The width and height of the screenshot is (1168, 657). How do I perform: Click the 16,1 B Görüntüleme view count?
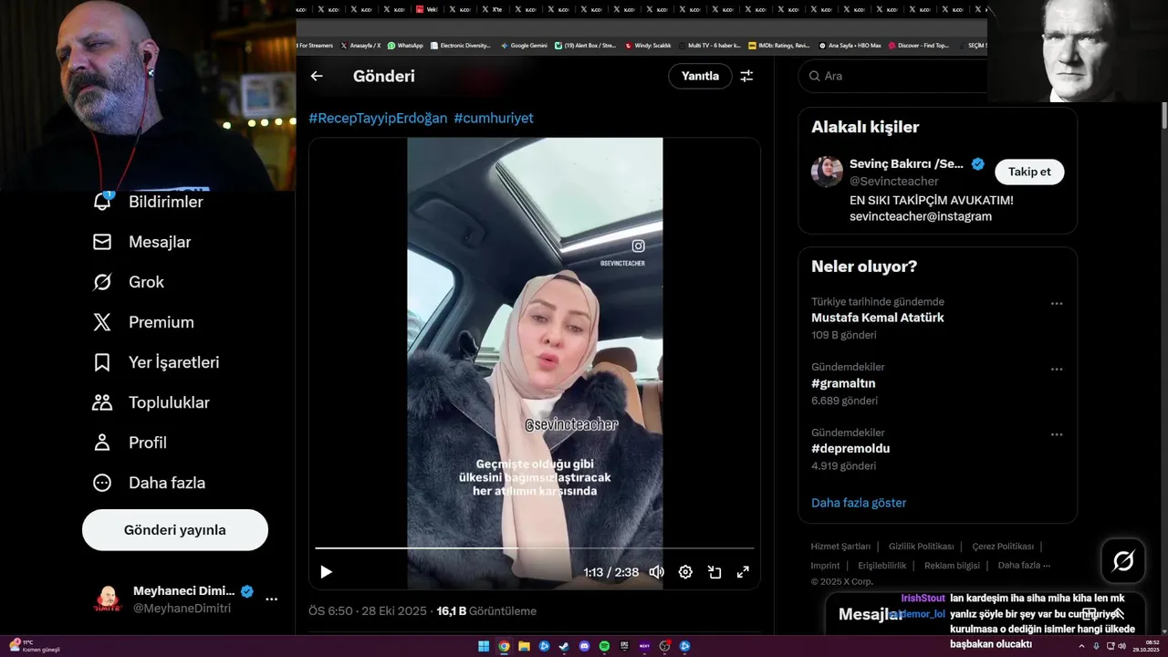tap(486, 611)
